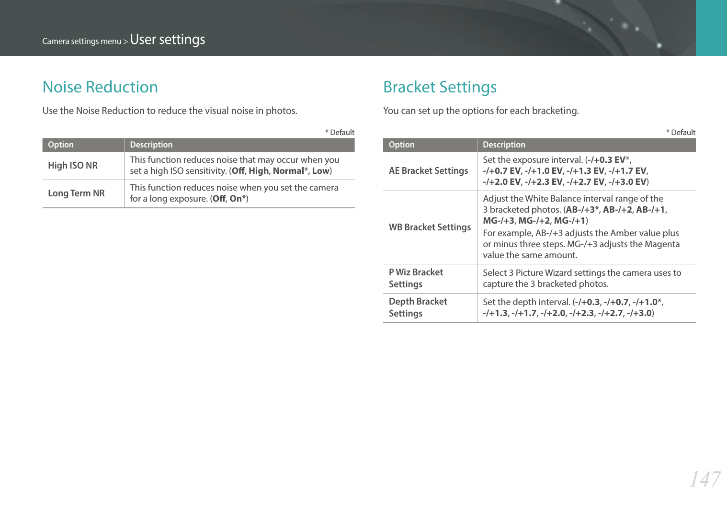Click 'You can set up the options' sentence
This screenshot has height=510, width=727.
point(481,111)
